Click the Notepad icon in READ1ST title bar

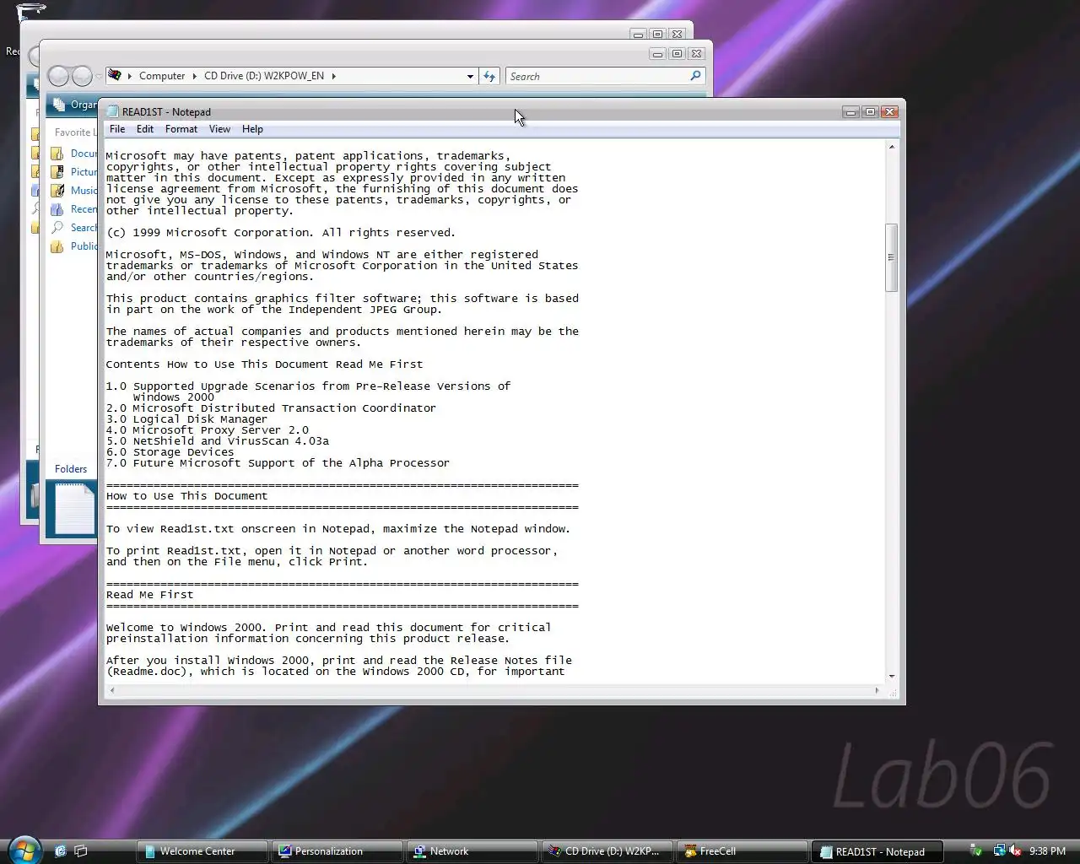pyautogui.click(x=112, y=111)
